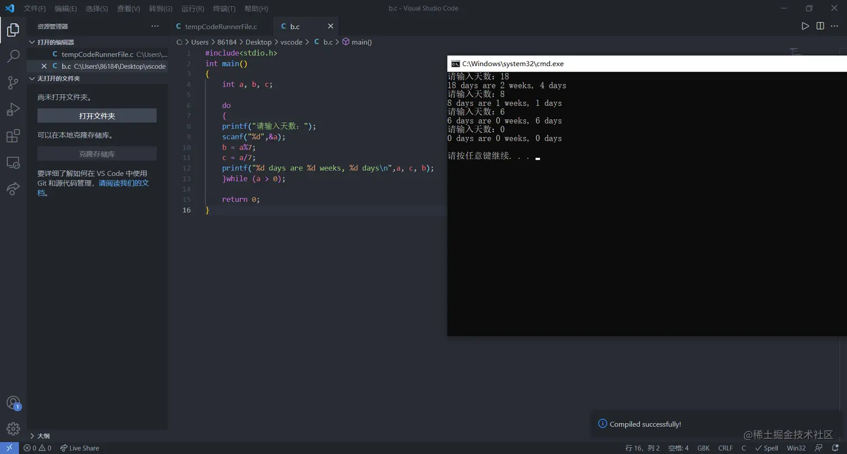The width and height of the screenshot is (847, 454).
Task: Open editor more actions ellipsis
Action: [x=835, y=26]
